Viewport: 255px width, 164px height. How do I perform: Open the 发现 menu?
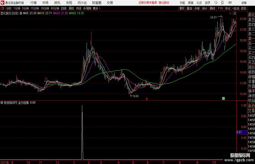[x=69, y=3]
